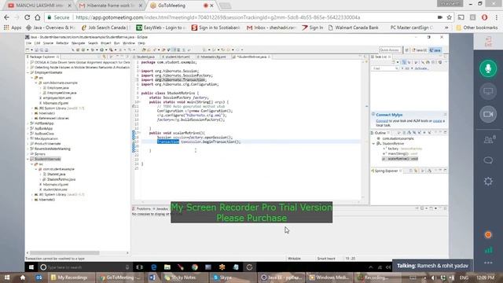Click Chrome home button
Image resolution: width=503 pixels, height=283 pixels.
pyautogui.click(x=38, y=17)
